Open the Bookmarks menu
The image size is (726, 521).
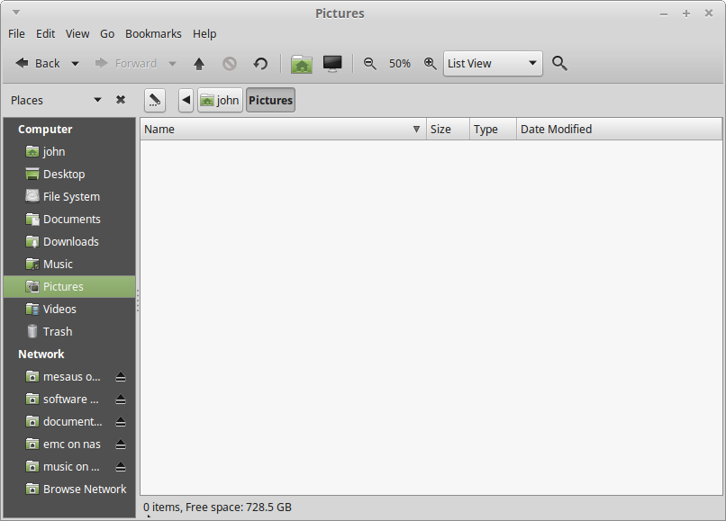(153, 34)
